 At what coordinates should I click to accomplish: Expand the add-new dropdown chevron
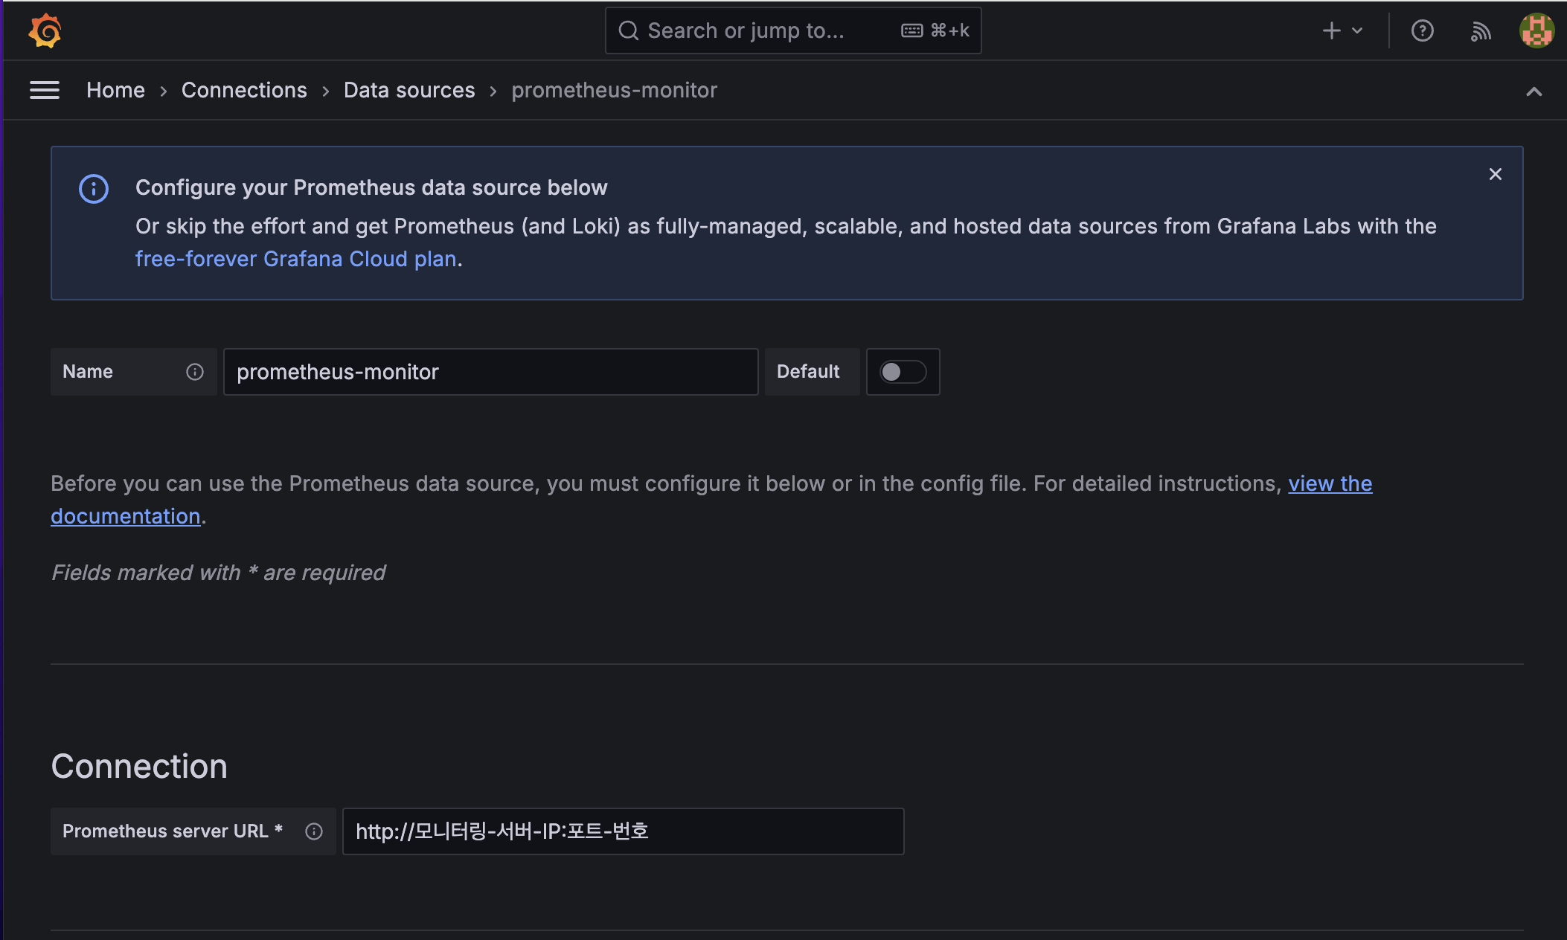(x=1357, y=30)
